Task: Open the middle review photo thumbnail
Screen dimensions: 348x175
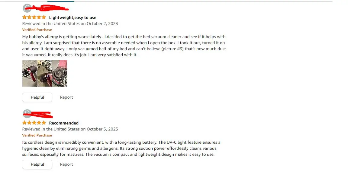Action: pos(44,73)
